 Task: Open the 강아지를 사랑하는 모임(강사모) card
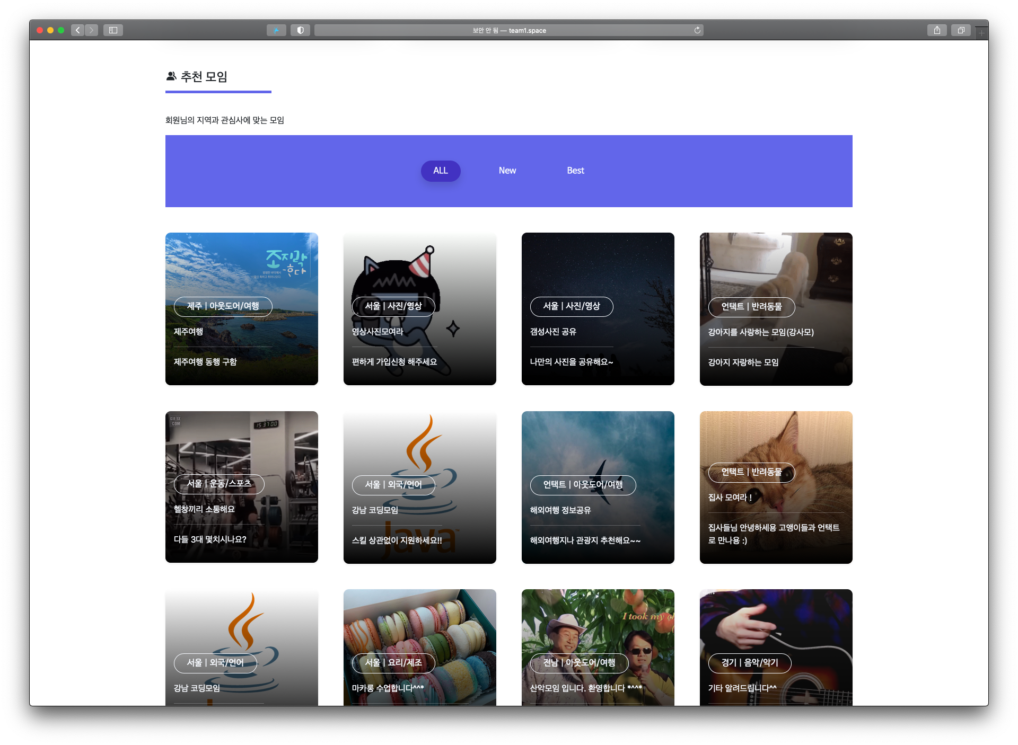pyautogui.click(x=776, y=309)
